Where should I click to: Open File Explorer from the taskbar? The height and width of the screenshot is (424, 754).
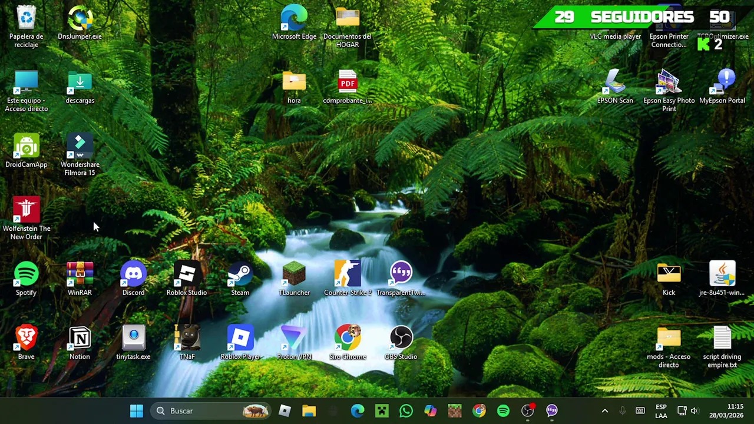point(309,410)
